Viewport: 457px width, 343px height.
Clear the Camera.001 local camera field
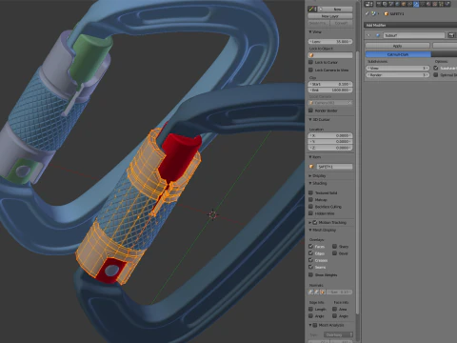(349, 103)
